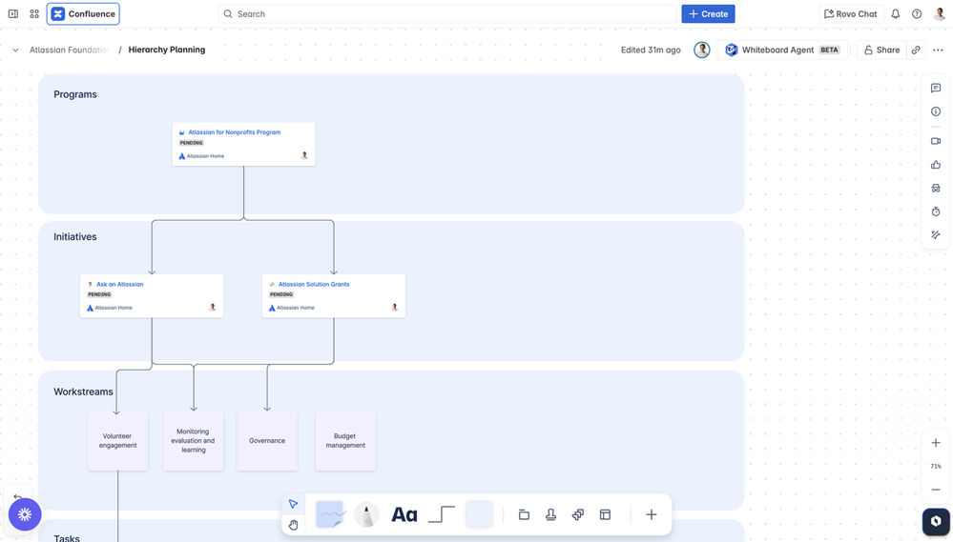Image resolution: width=953 pixels, height=542 pixels.
Task: Select the Volunteer engagement sticky note
Action: [x=118, y=441]
